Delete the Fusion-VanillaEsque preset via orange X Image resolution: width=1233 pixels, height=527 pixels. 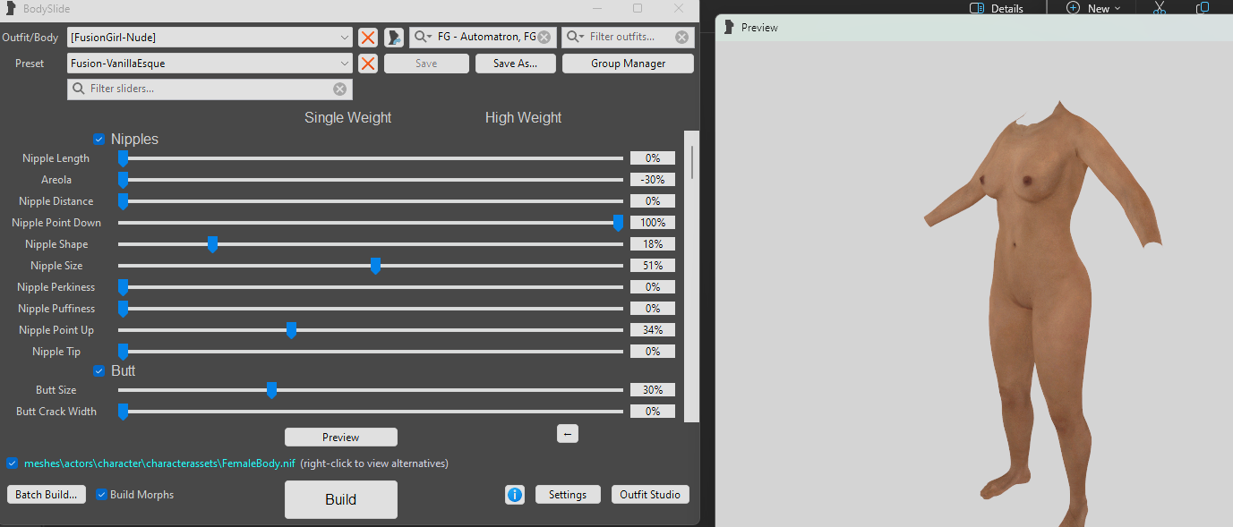[367, 64]
